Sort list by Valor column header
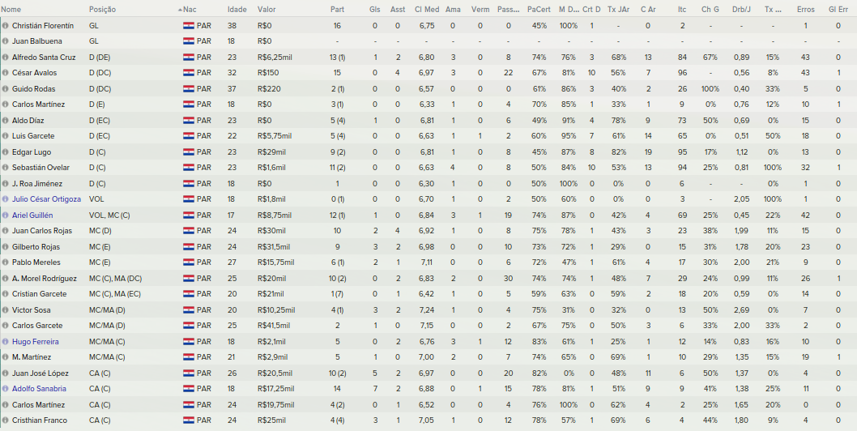Image resolution: width=857 pixels, height=431 pixels. (x=266, y=10)
